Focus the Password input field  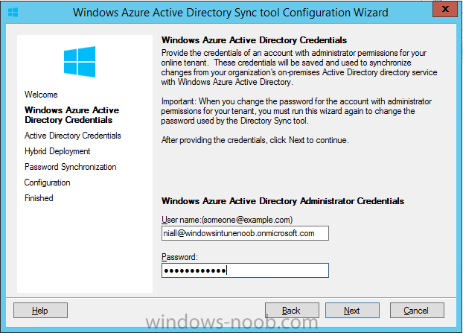click(x=245, y=270)
